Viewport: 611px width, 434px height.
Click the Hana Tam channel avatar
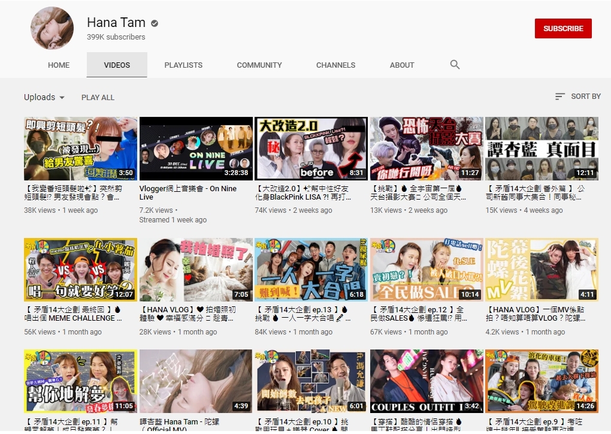click(52, 29)
